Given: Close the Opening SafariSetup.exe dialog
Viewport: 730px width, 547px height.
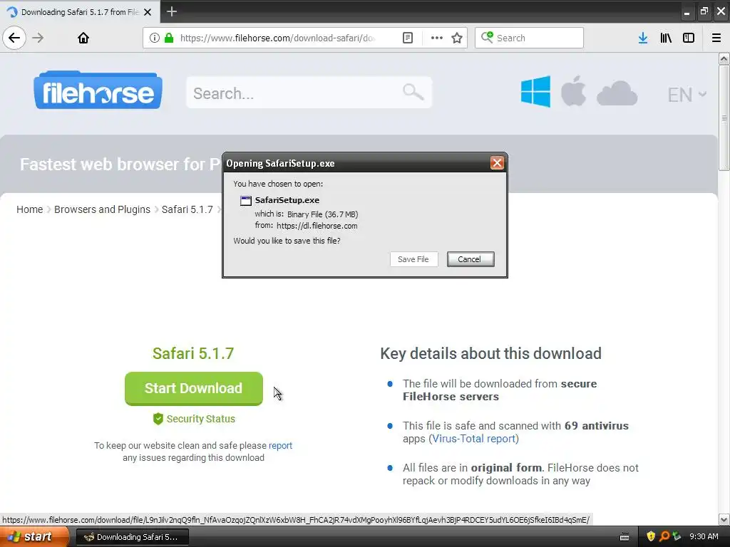Looking at the screenshot, I should [497, 163].
